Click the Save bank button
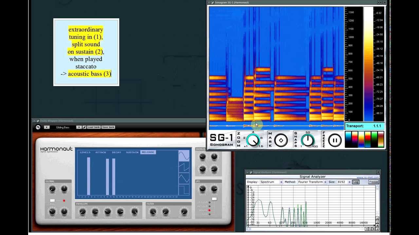This screenshot has width=419, height=235. (108, 127)
